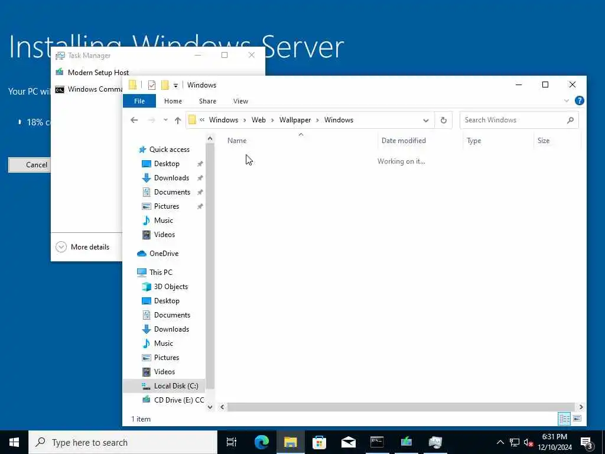Screen dimensions: 605x454
Task: Expand More details in Task Manager
Action: coord(83,247)
